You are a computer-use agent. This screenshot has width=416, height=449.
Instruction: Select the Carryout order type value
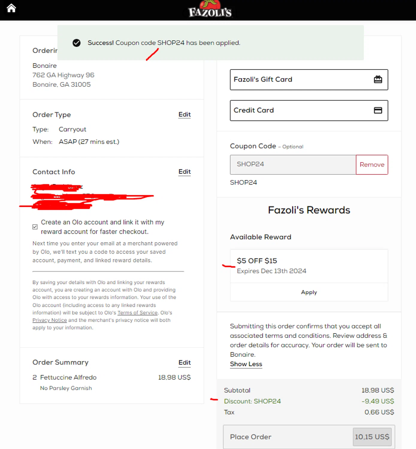(72, 129)
